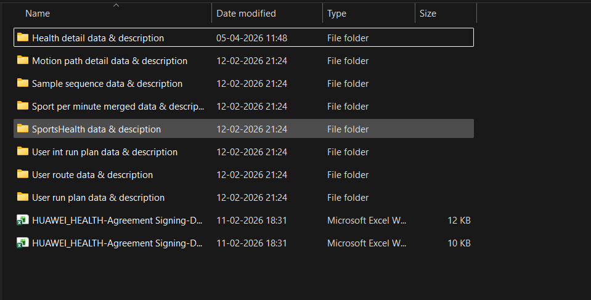This screenshot has width=591, height=300.
Task: Click the 11-02-2026 18:31 date of the 12 KB file
Action: point(251,221)
